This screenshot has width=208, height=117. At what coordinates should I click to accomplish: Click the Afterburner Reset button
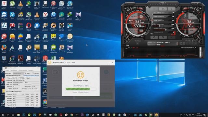click(163, 37)
